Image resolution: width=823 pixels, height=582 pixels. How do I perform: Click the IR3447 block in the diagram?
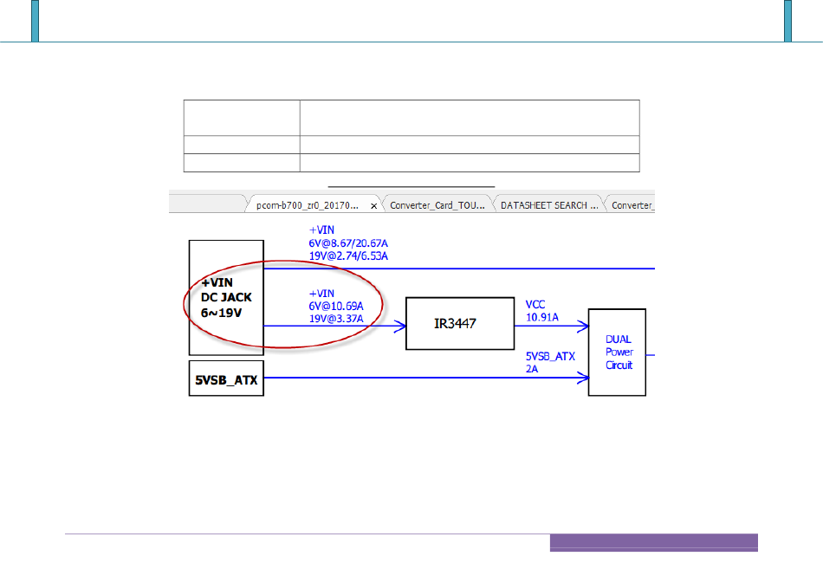tap(460, 323)
